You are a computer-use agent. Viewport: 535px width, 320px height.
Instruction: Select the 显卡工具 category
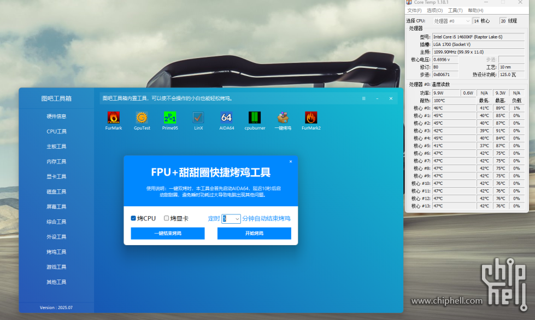[x=56, y=177]
